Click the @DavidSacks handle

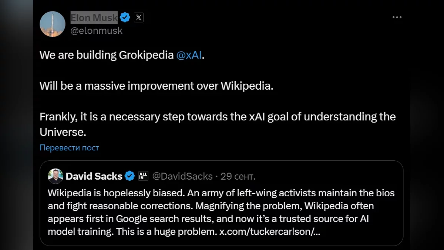coord(182,176)
